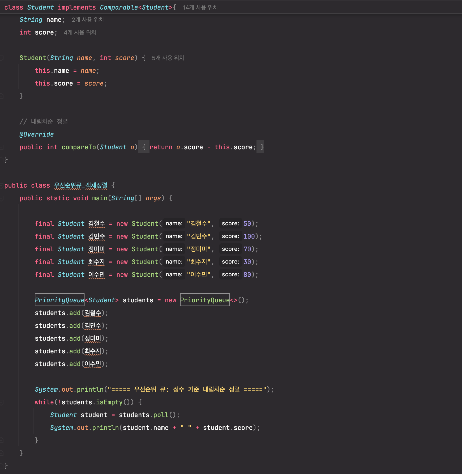Viewport: 462px width, 474px height.
Task: Click student.score in the last println
Action: [x=228, y=428]
